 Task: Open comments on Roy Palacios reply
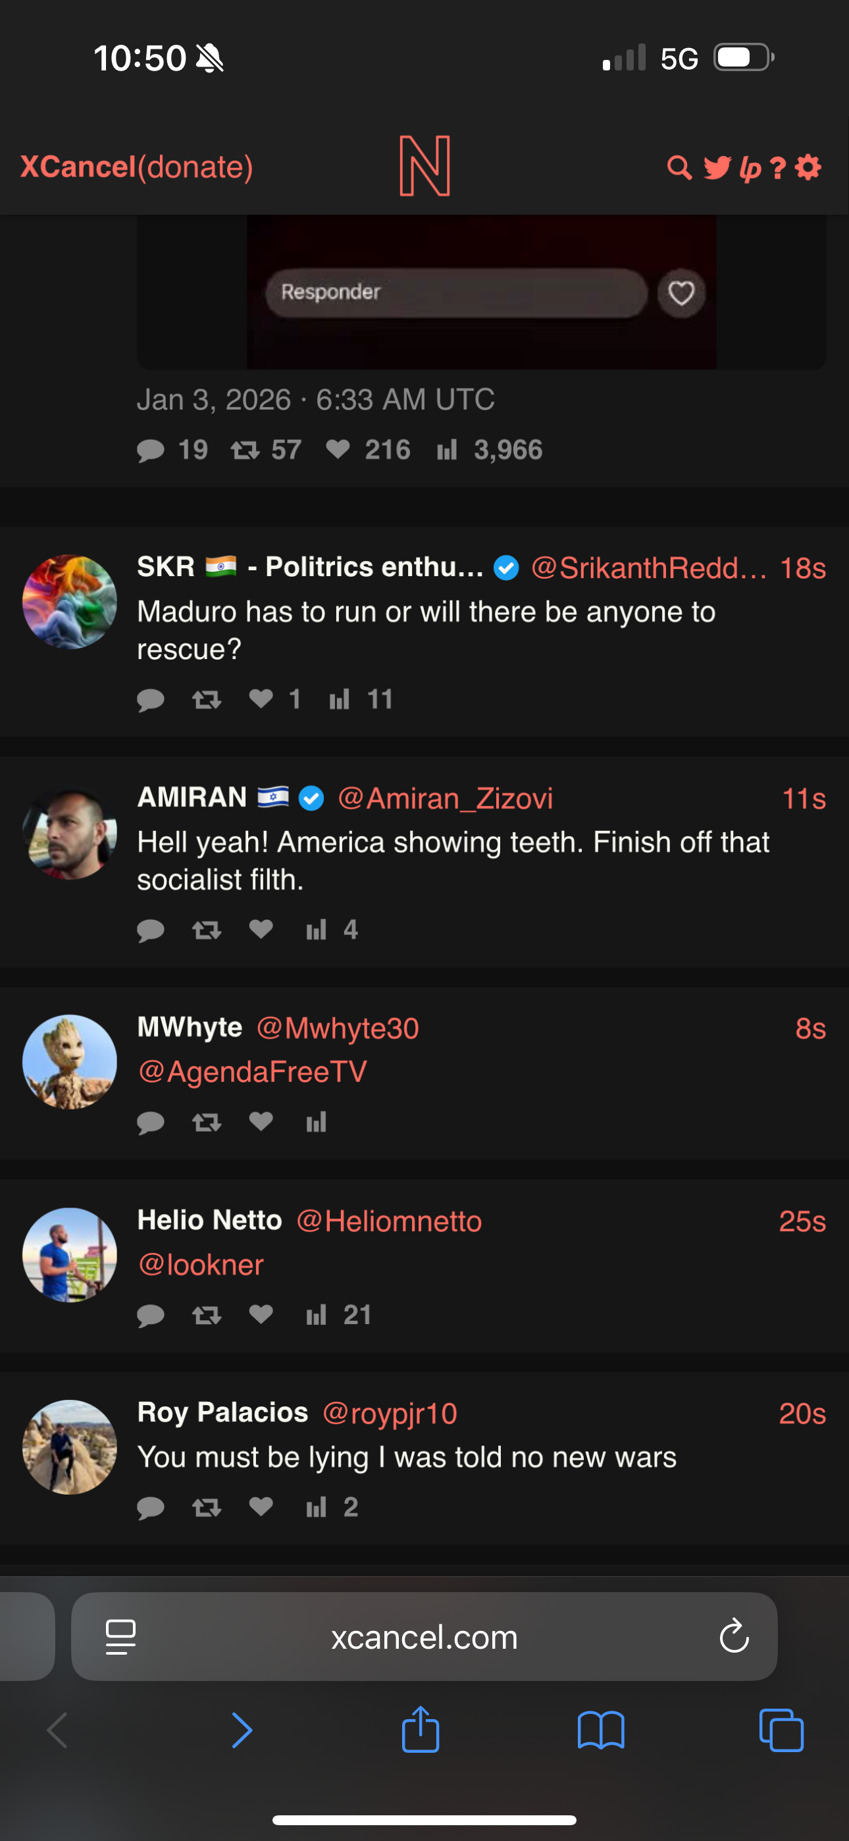click(151, 1507)
